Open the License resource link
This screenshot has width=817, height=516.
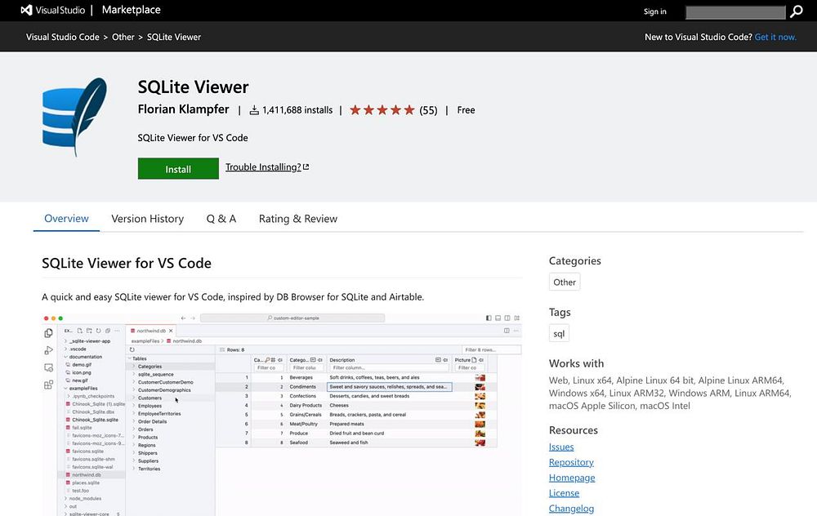[564, 493]
